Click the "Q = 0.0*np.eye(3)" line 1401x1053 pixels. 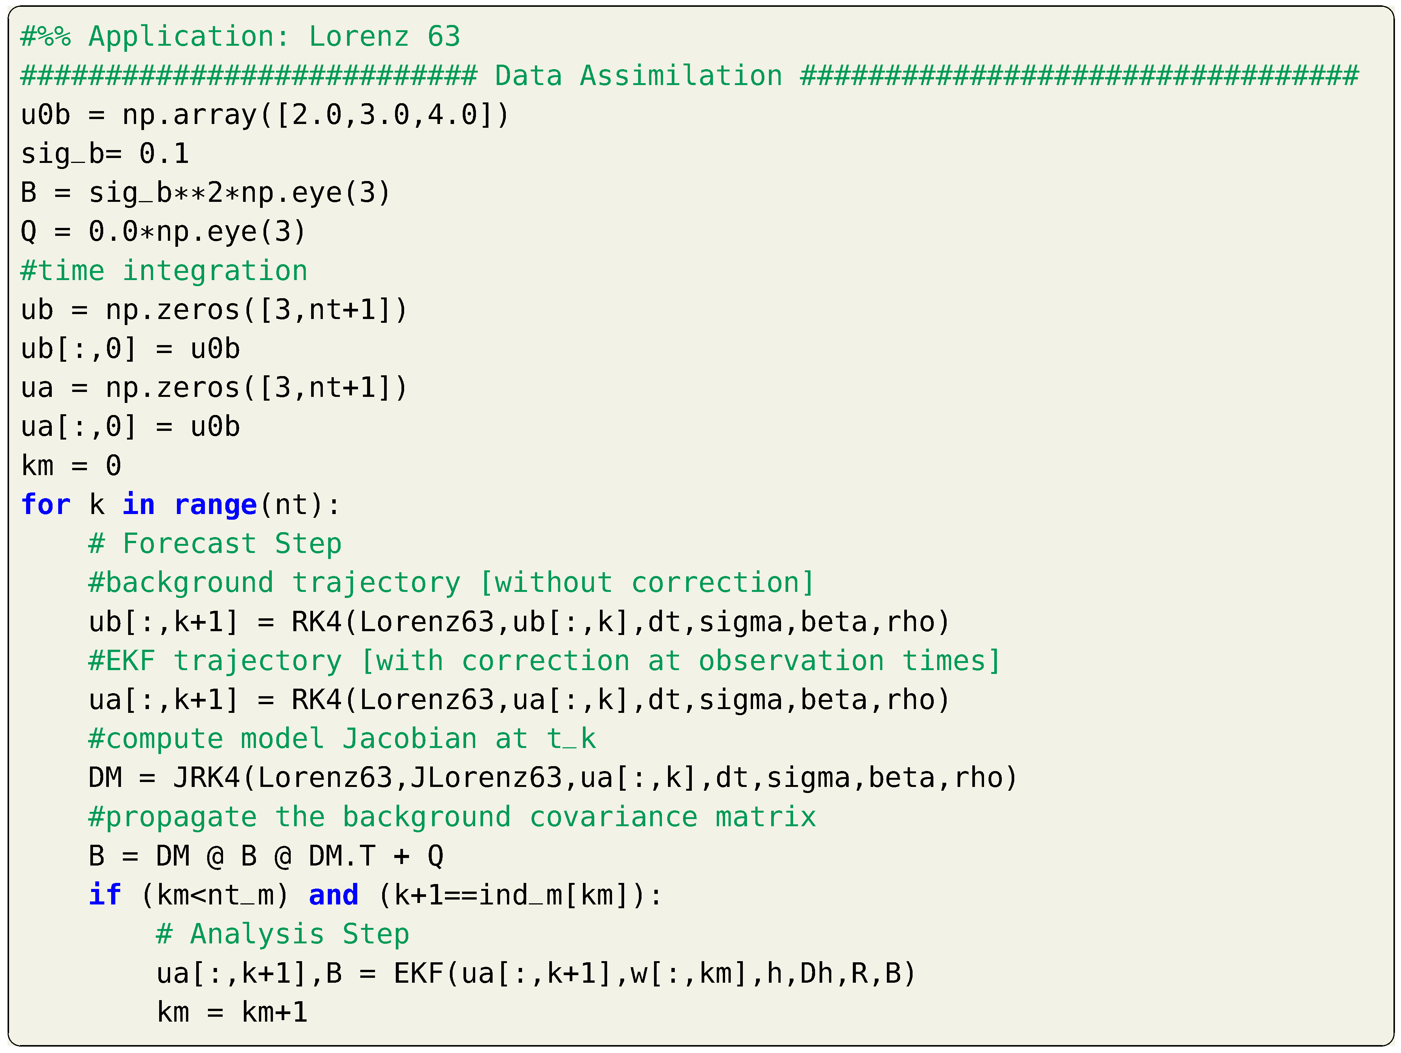coord(163,232)
